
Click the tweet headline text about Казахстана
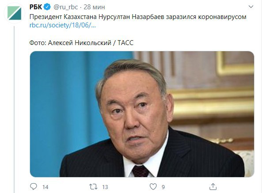pyautogui.click(x=138, y=17)
